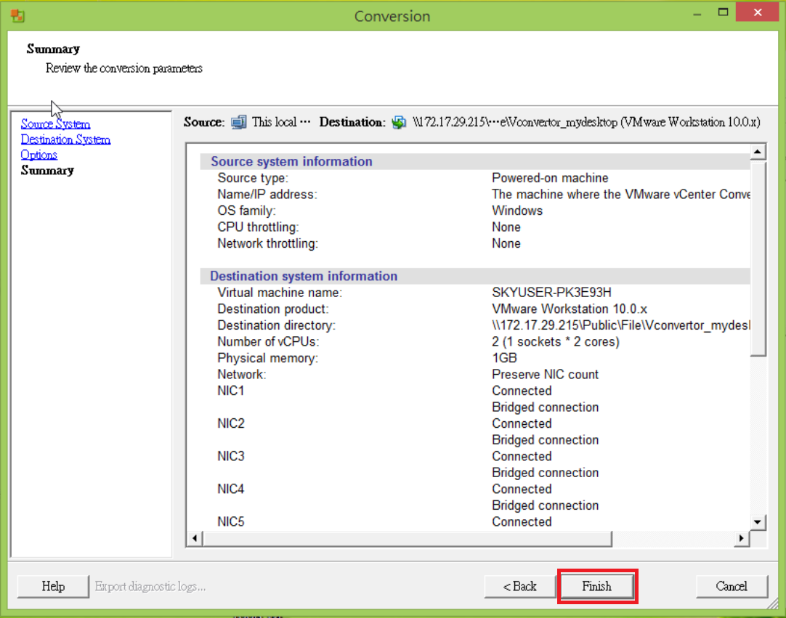Close the Conversion window
786x618 pixels.
click(758, 12)
